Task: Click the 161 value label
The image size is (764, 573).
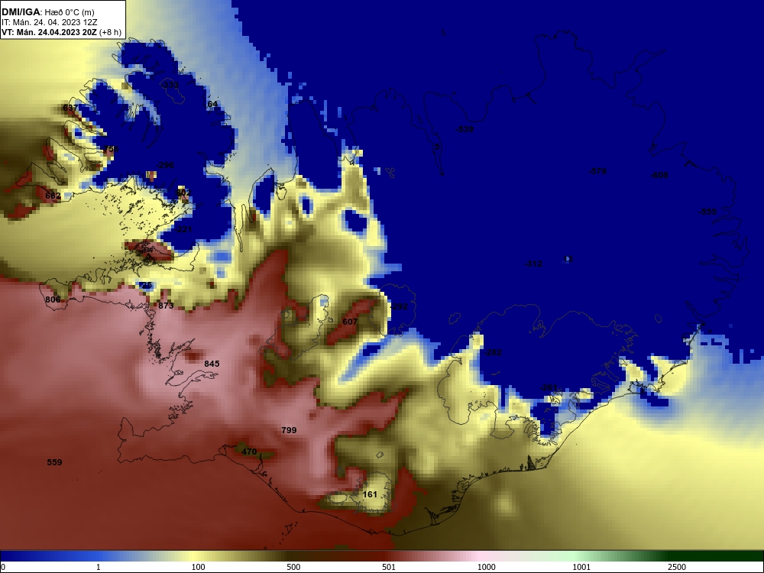Action: [370, 494]
